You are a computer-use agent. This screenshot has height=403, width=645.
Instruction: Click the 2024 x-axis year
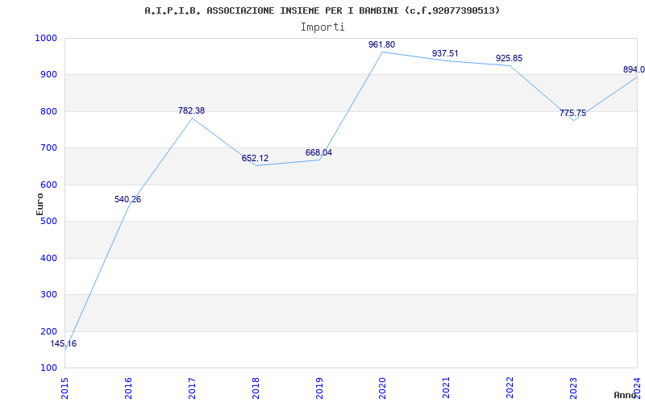tap(637, 388)
